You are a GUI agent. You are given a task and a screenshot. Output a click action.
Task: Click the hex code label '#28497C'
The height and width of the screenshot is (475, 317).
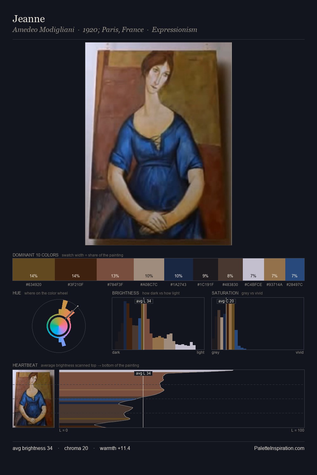294,284
